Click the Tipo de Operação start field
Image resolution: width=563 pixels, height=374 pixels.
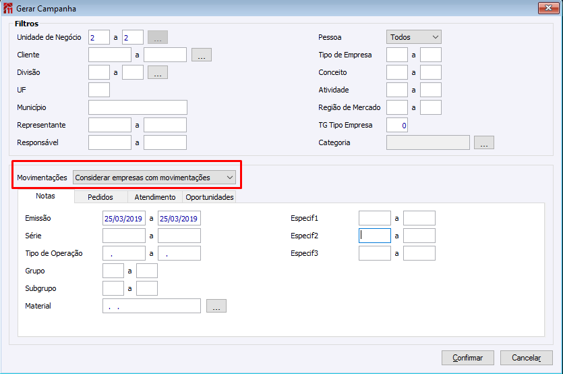click(x=124, y=253)
